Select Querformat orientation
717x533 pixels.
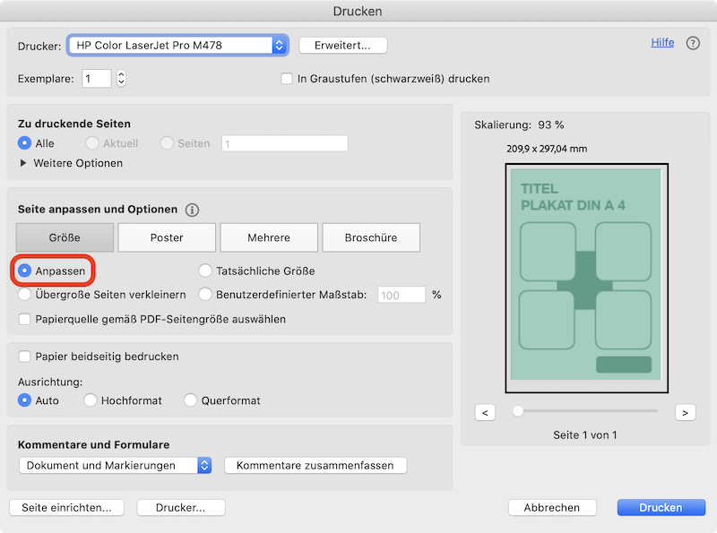coord(190,400)
